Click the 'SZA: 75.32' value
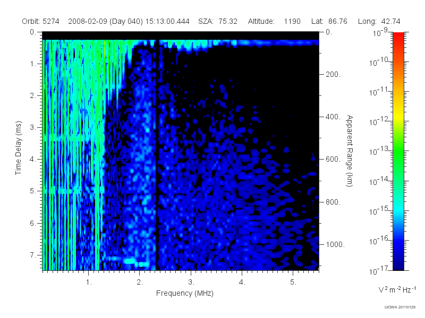 pos(218,21)
